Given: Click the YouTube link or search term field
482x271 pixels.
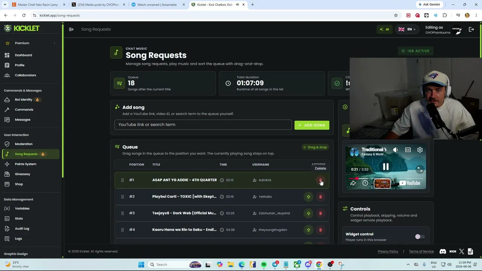Looking at the screenshot, I should [203, 125].
